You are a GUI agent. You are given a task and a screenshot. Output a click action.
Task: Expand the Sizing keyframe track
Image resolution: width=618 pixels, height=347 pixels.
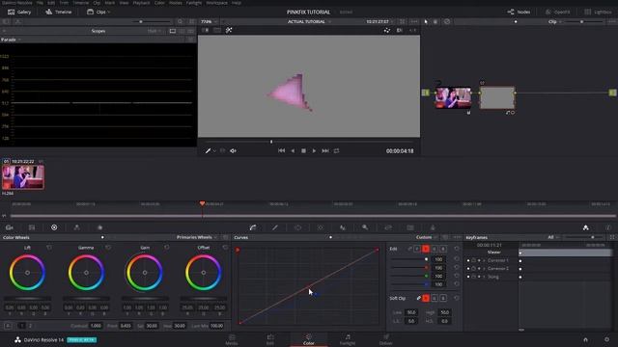484,277
